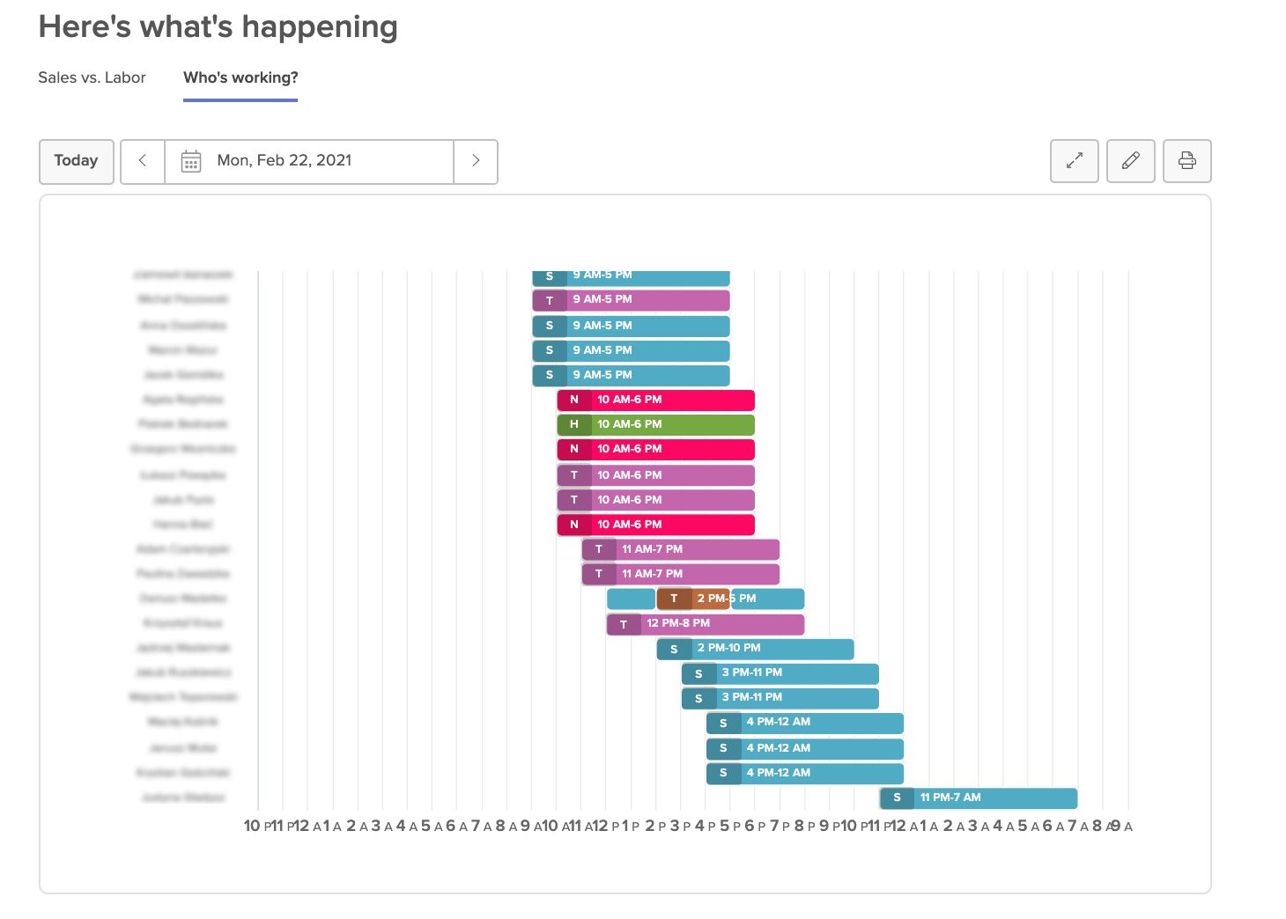
Task: Click the N badge on the first pink 10 AM-6 PM shift
Action: click(x=573, y=400)
